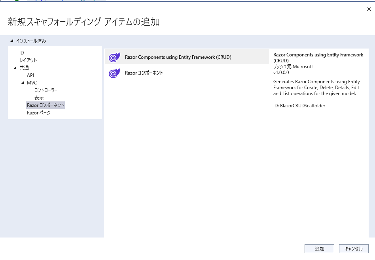Click the Blazor icon beside Razor Components CRUD
The image size is (375, 260).
114,57
